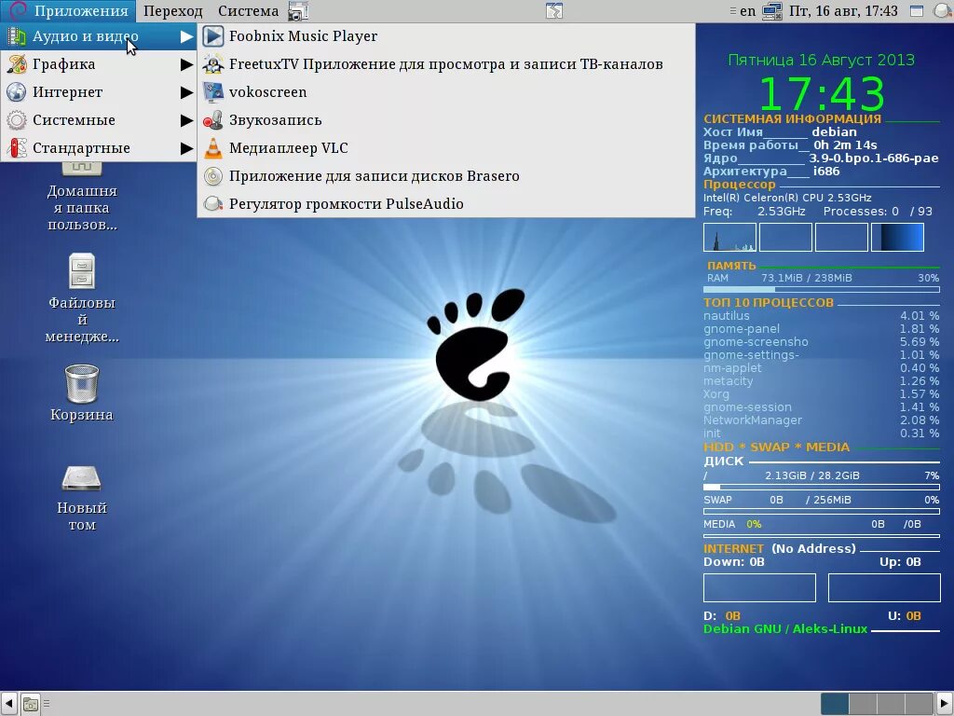This screenshot has height=716, width=954.
Task: Switch to the fourth workspace
Action: point(919,704)
